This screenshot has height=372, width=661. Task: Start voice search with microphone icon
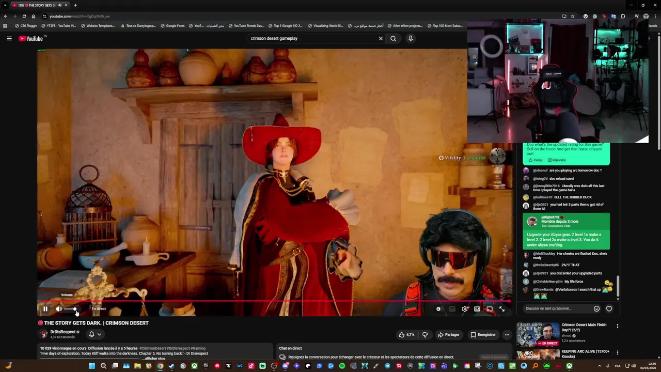pyautogui.click(x=411, y=38)
